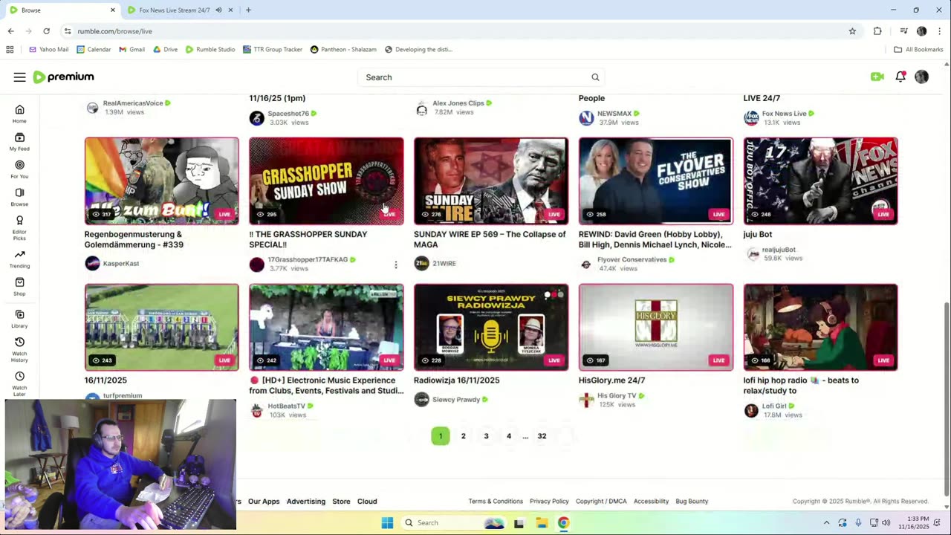The width and height of the screenshot is (951, 535).
Task: Click the magnifier icon in Rumble search
Action: [595, 77]
